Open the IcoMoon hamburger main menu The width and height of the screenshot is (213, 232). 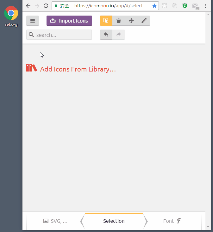[x=33, y=21]
